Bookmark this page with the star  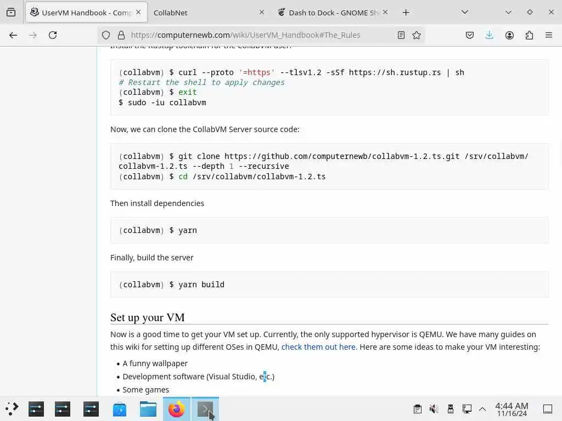(x=417, y=35)
